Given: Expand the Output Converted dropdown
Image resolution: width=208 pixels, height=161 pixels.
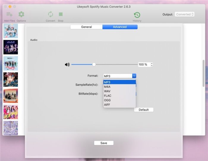Looking at the screenshot, I should point(185,14).
